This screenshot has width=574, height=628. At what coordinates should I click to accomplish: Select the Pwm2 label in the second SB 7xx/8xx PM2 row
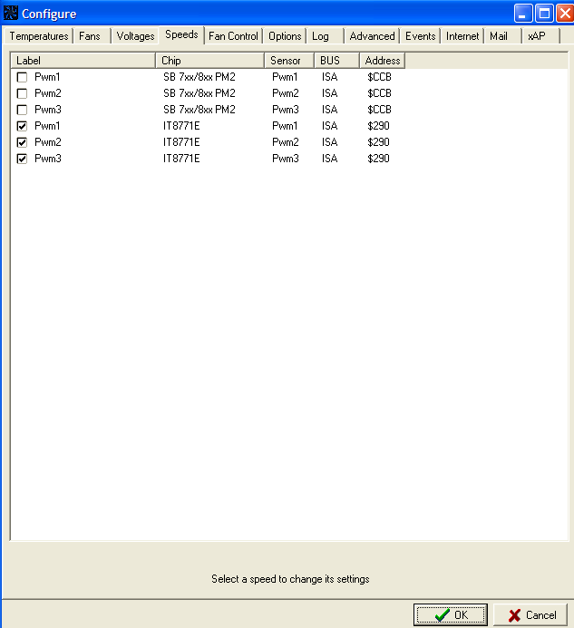pos(48,93)
